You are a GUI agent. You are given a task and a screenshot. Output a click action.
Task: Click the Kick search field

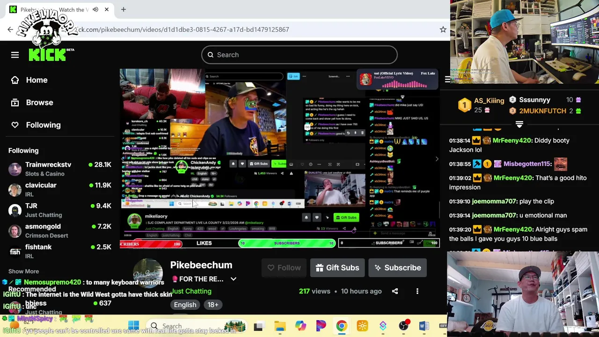(x=299, y=55)
